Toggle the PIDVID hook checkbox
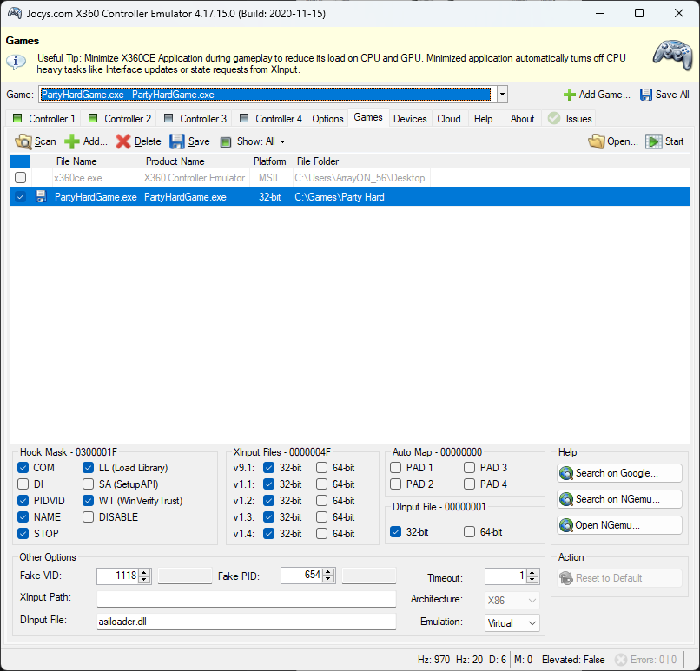This screenshot has height=671, width=700. [23, 501]
